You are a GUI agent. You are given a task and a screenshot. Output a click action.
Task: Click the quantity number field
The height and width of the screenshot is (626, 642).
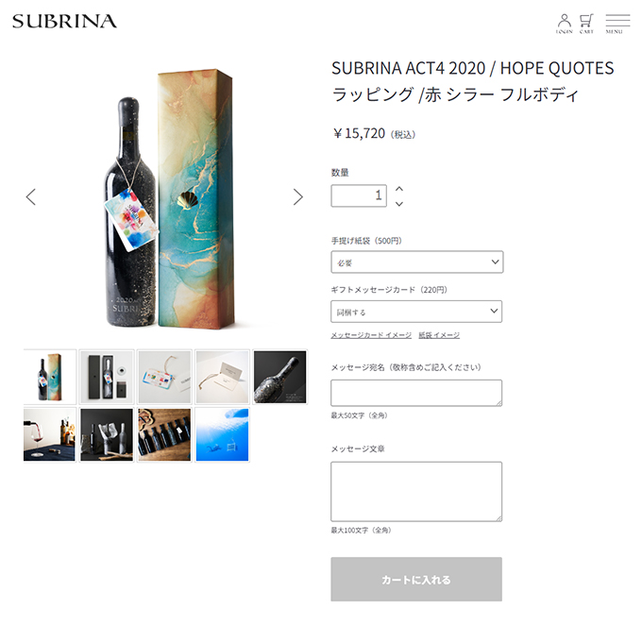(x=359, y=195)
